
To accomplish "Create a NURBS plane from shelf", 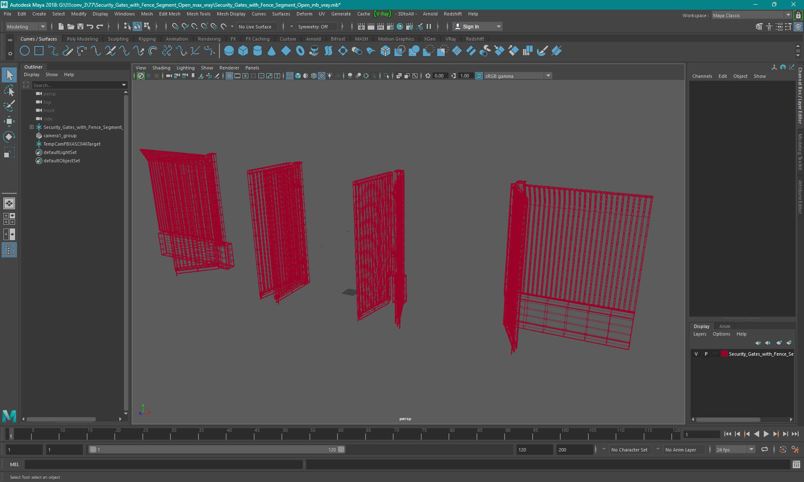I will [x=286, y=51].
